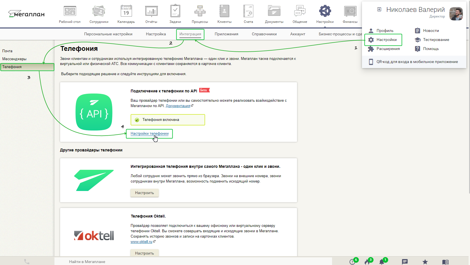The width and height of the screenshot is (470, 265).
Task: Open the book icon in bottom bar
Action: [445, 262]
